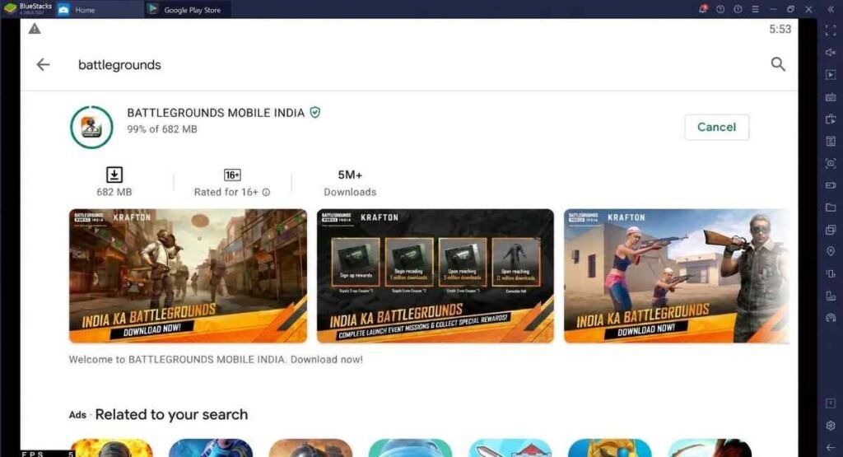
Task: Open the media play icon in sidebar
Action: [831, 75]
